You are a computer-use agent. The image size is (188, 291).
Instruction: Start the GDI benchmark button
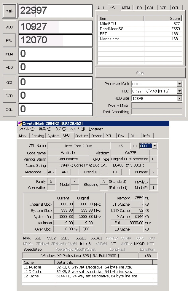(x=9, y=82)
